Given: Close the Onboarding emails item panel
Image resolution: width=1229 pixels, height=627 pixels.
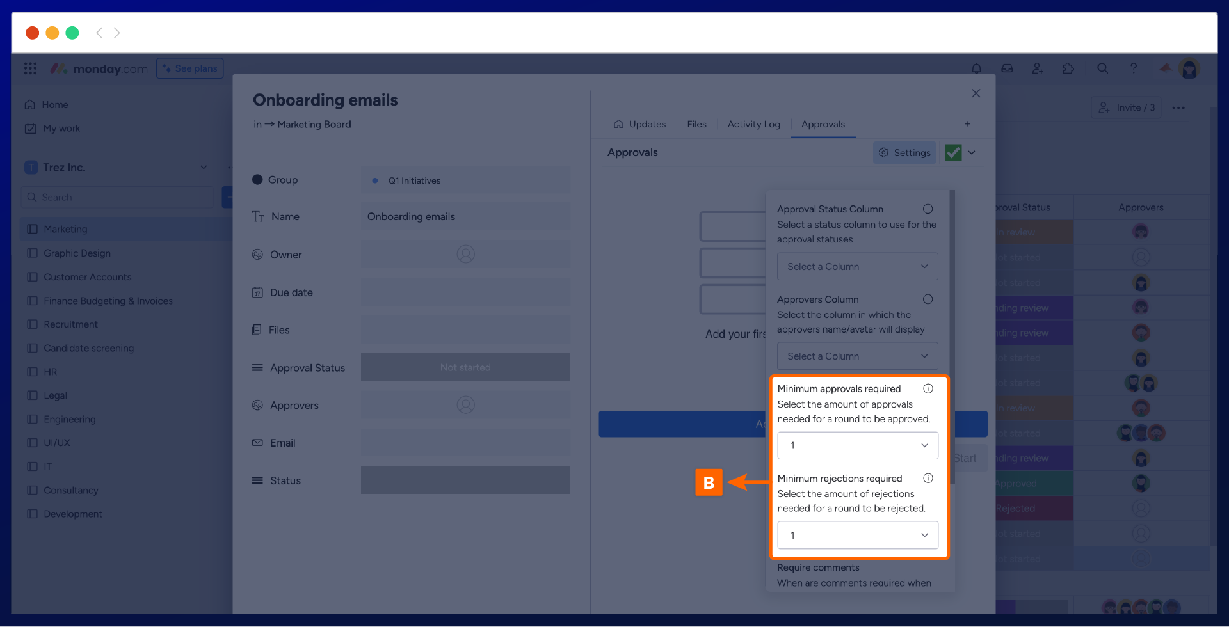Looking at the screenshot, I should [976, 93].
